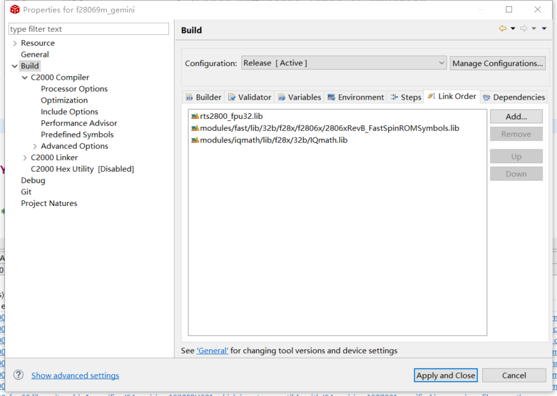Click the help question mark icon

(x=18, y=375)
